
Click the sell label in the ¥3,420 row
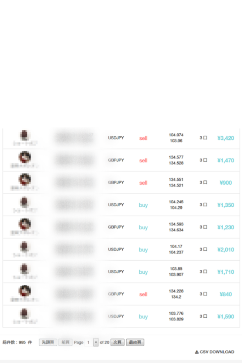(x=143, y=138)
